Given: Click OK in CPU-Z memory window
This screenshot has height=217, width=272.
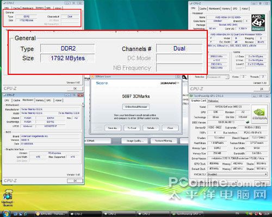Looking at the screenshot, I should click(75, 88).
